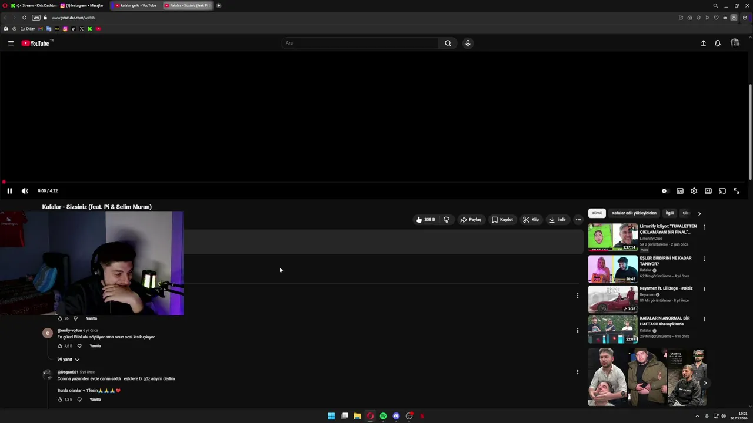
Task: Toggle subtitles in the video player
Action: 679,191
